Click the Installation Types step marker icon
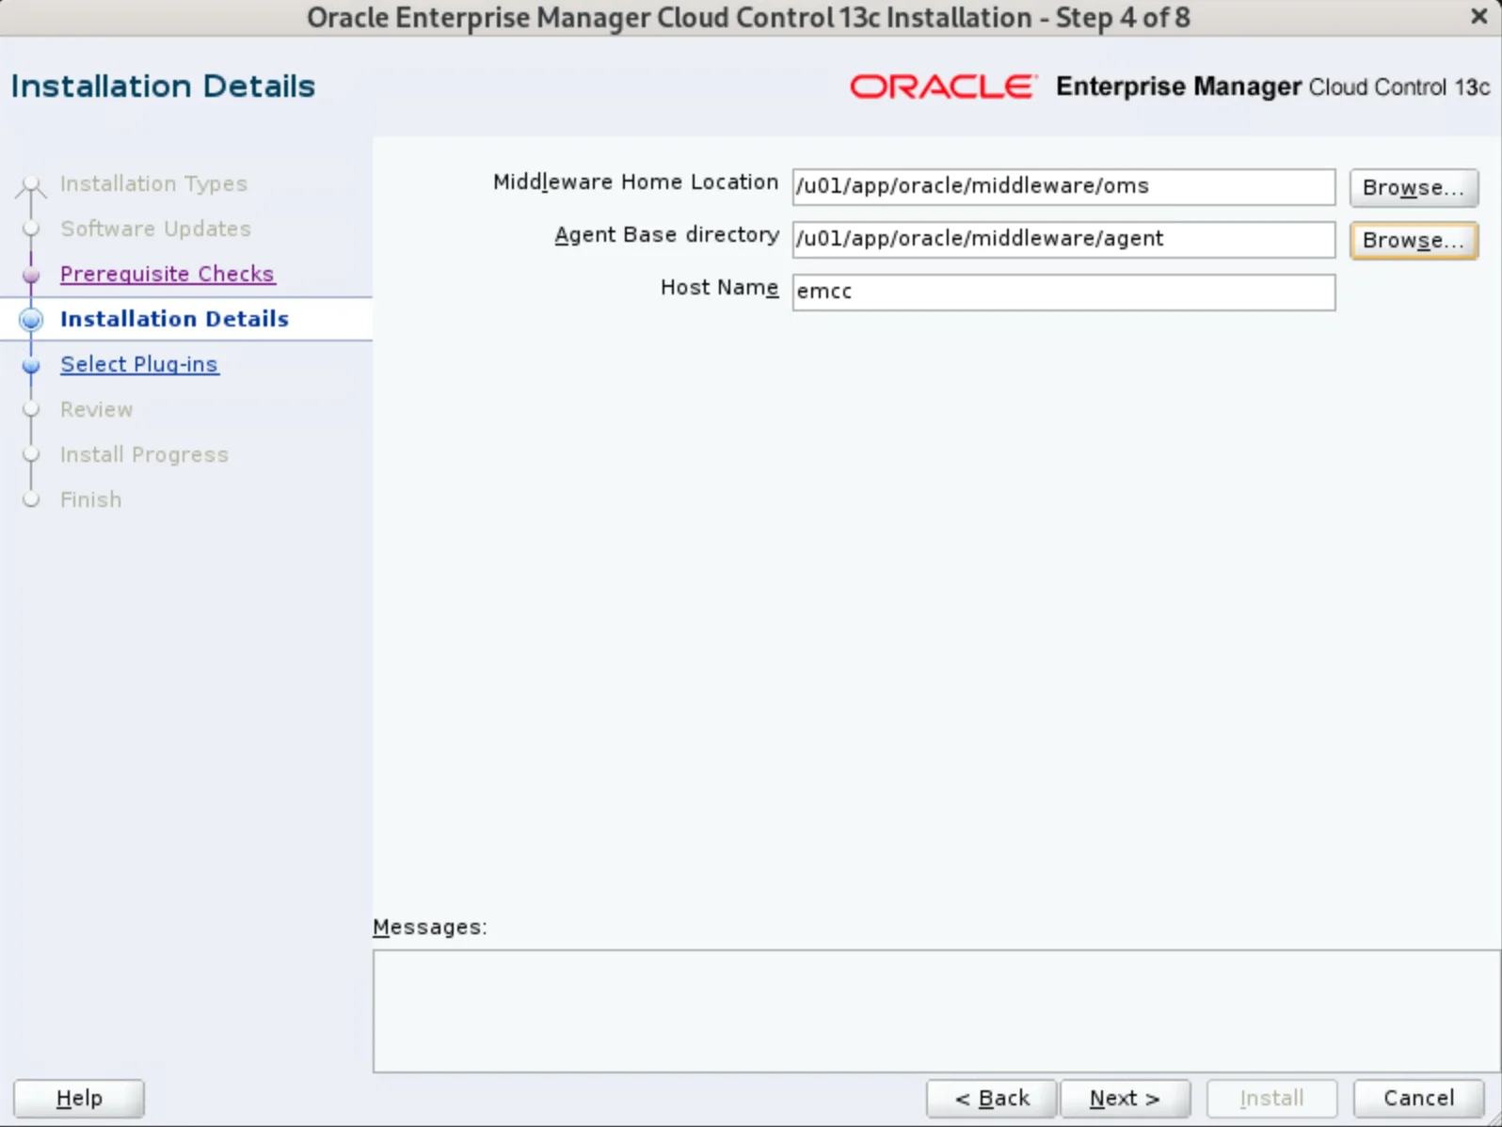The width and height of the screenshot is (1502, 1127). click(x=31, y=184)
